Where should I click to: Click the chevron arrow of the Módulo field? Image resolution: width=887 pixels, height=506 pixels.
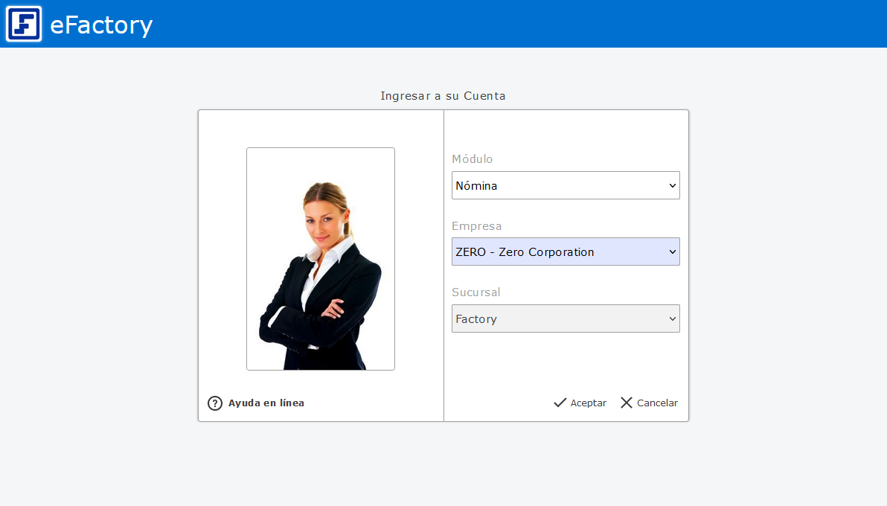(x=673, y=185)
